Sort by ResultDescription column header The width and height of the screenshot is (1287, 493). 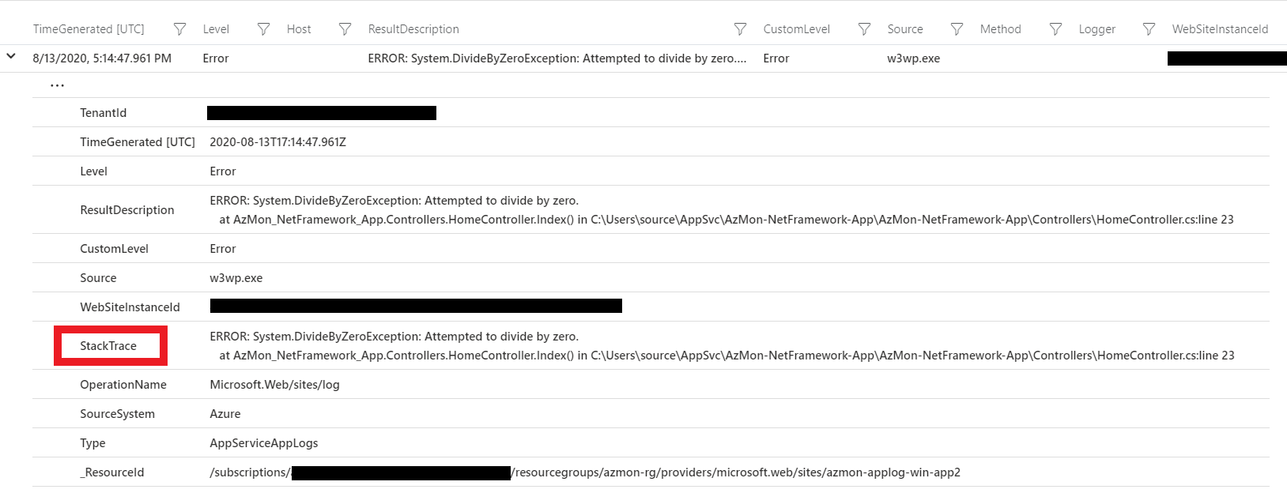click(413, 29)
